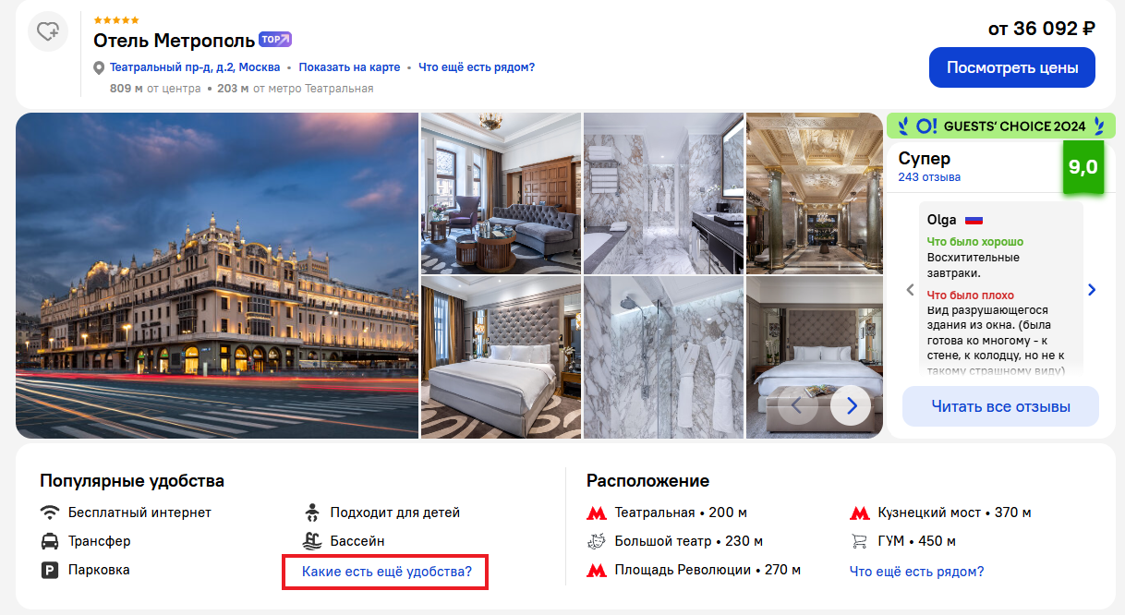The height and width of the screenshot is (615, 1125).
Task: Click the taxi icon for Трансфер
Action: tap(50, 541)
